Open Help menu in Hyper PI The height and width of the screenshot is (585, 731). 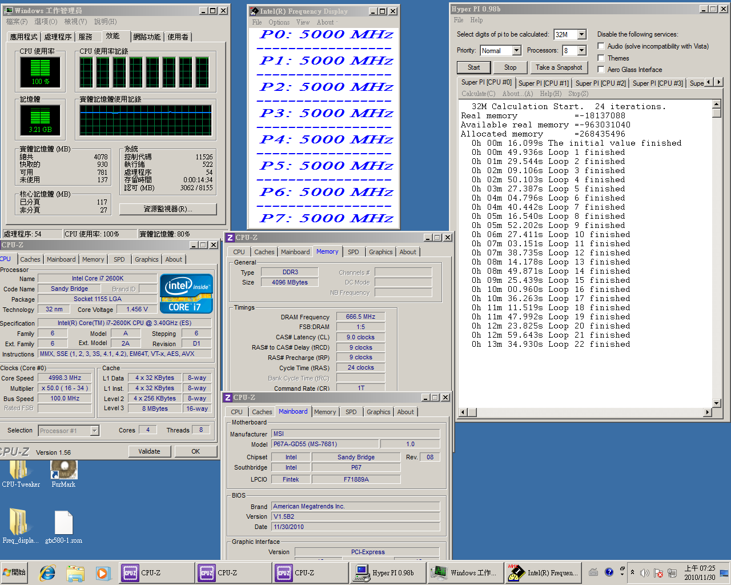click(x=476, y=20)
